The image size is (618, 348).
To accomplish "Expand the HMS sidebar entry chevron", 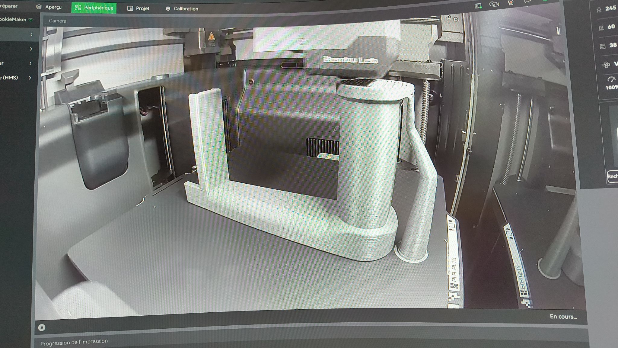I will pyautogui.click(x=30, y=78).
